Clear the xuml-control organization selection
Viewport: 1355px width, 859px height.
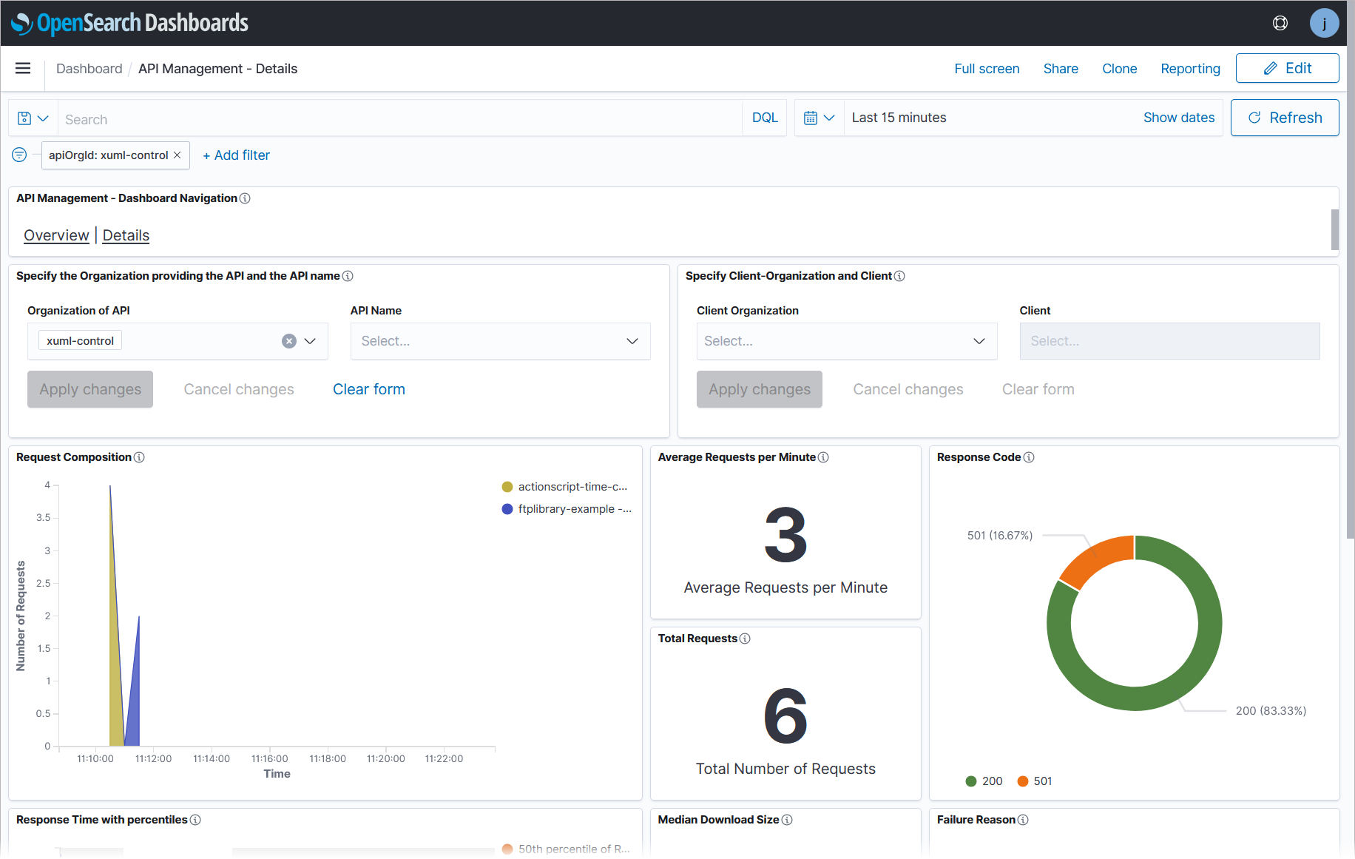[x=289, y=341]
